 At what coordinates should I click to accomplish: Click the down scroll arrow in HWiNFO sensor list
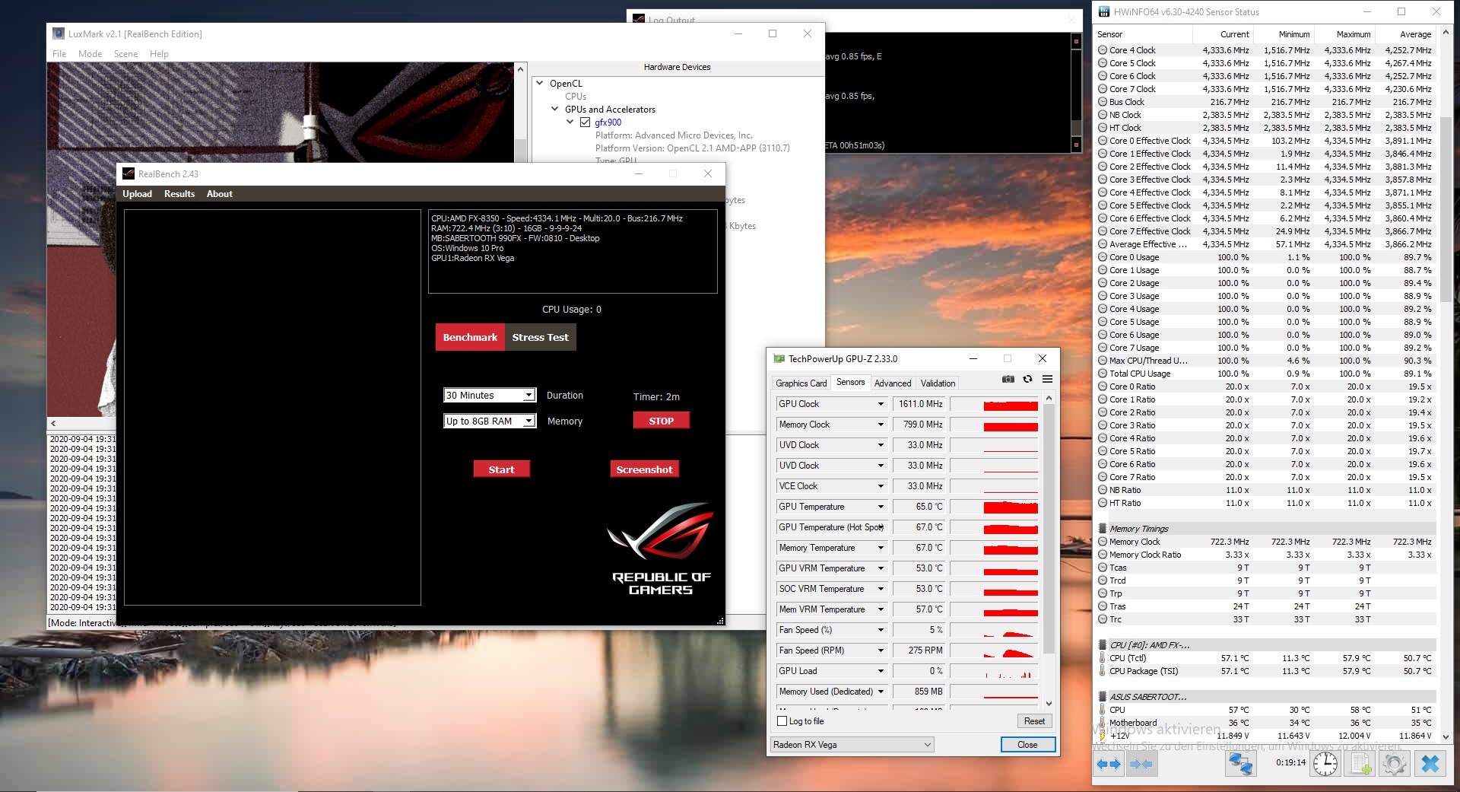click(1446, 736)
